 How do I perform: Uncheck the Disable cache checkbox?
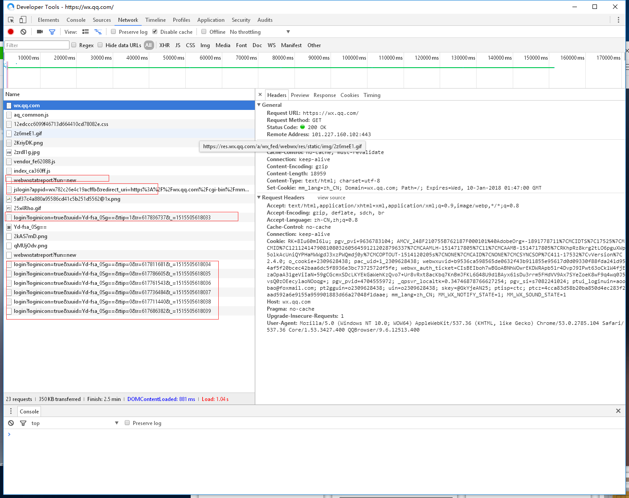[x=155, y=32]
